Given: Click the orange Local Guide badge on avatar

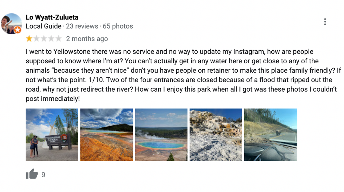Looking at the screenshot, I should tap(18, 30).
